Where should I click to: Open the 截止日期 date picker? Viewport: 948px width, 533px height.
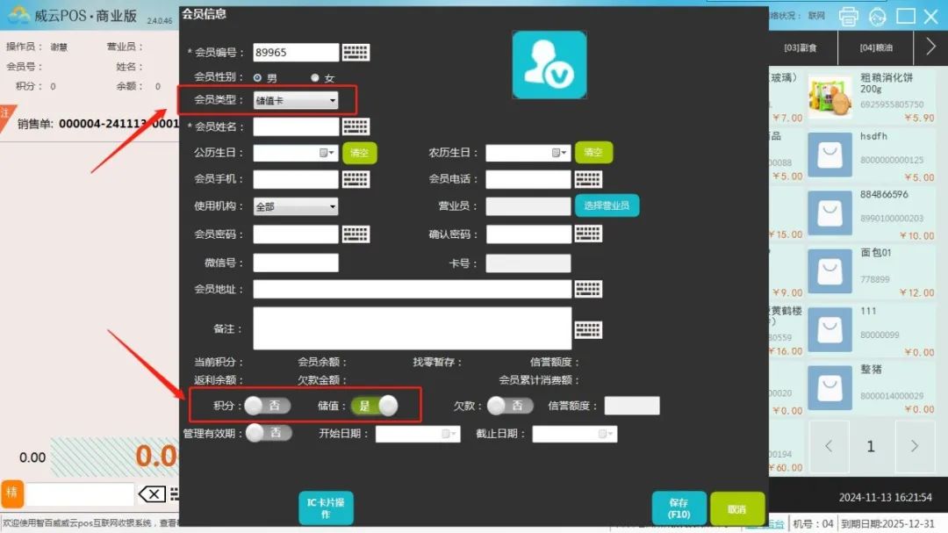[606, 434]
